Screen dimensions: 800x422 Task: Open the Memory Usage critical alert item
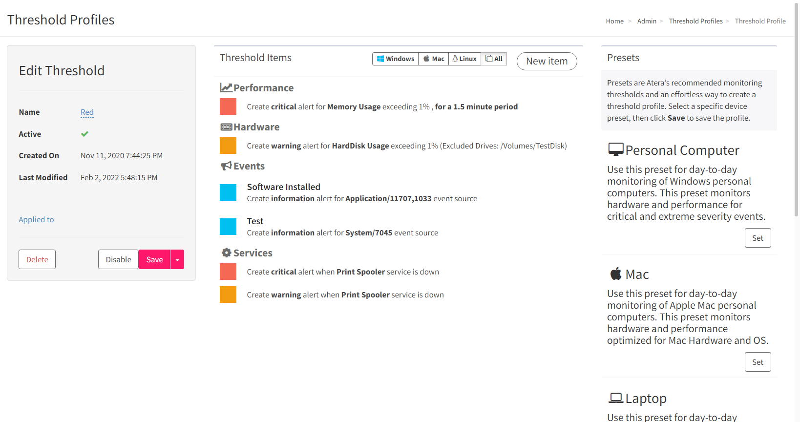click(382, 106)
